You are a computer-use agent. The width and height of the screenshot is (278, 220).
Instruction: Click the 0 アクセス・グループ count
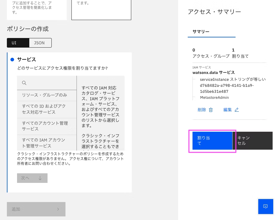[x=211, y=53]
